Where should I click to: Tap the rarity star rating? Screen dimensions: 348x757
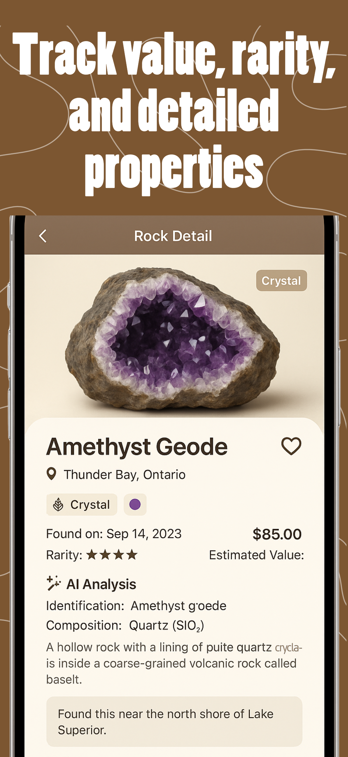coord(112,555)
